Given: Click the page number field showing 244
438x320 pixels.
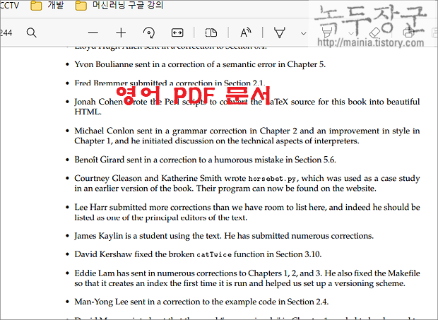Looking at the screenshot, I should [x=6, y=33].
